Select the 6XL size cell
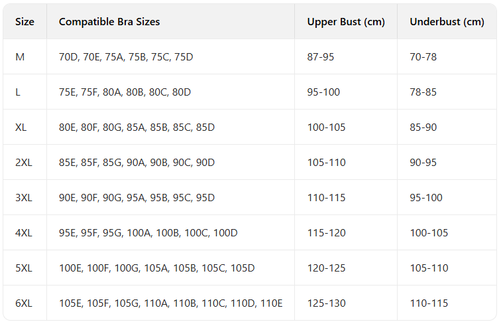501x324 pixels. tap(23, 303)
